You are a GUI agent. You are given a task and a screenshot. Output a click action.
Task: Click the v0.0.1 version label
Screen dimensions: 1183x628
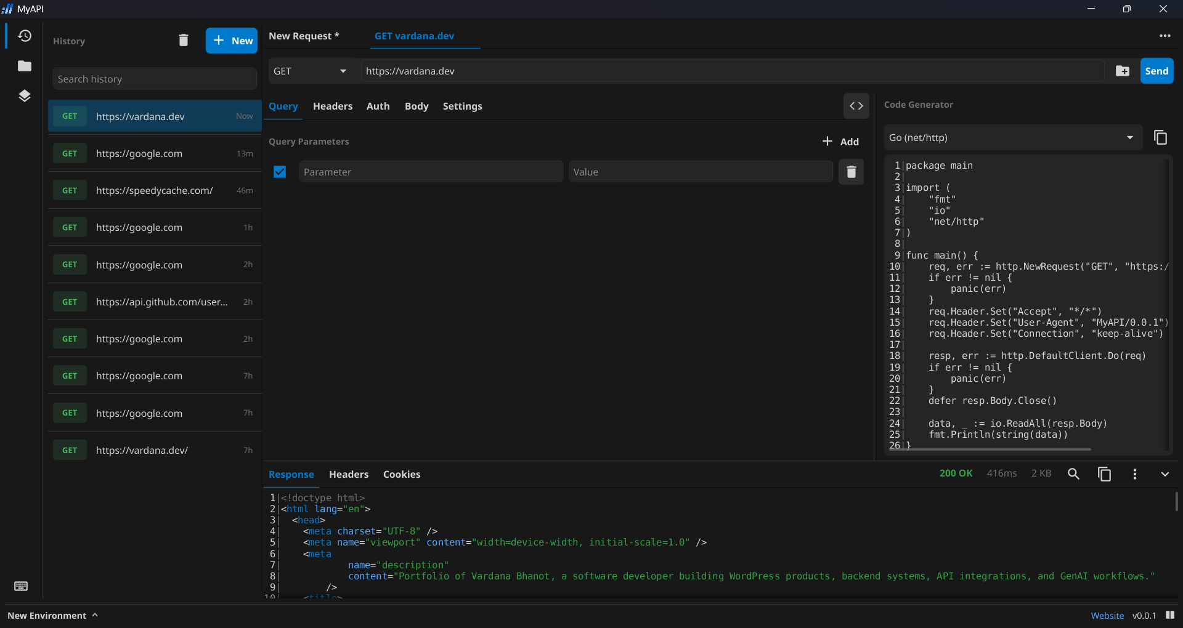1144,615
